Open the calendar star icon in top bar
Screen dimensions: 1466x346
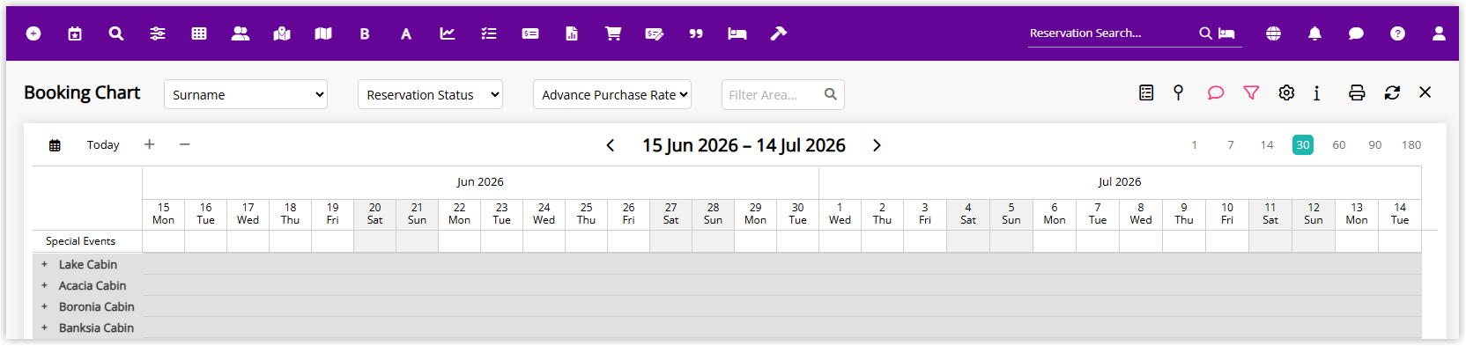[75, 33]
